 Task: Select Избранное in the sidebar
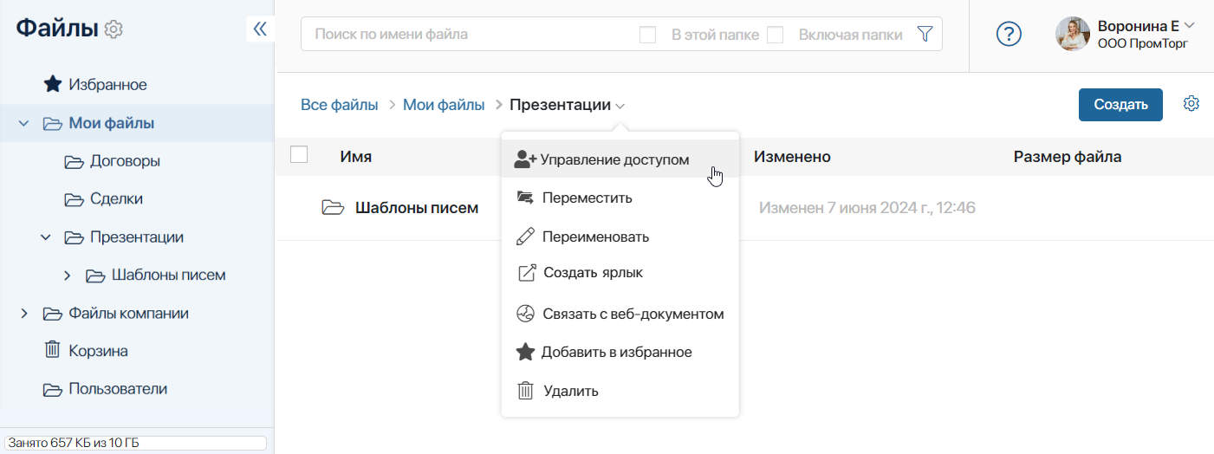[x=107, y=85]
